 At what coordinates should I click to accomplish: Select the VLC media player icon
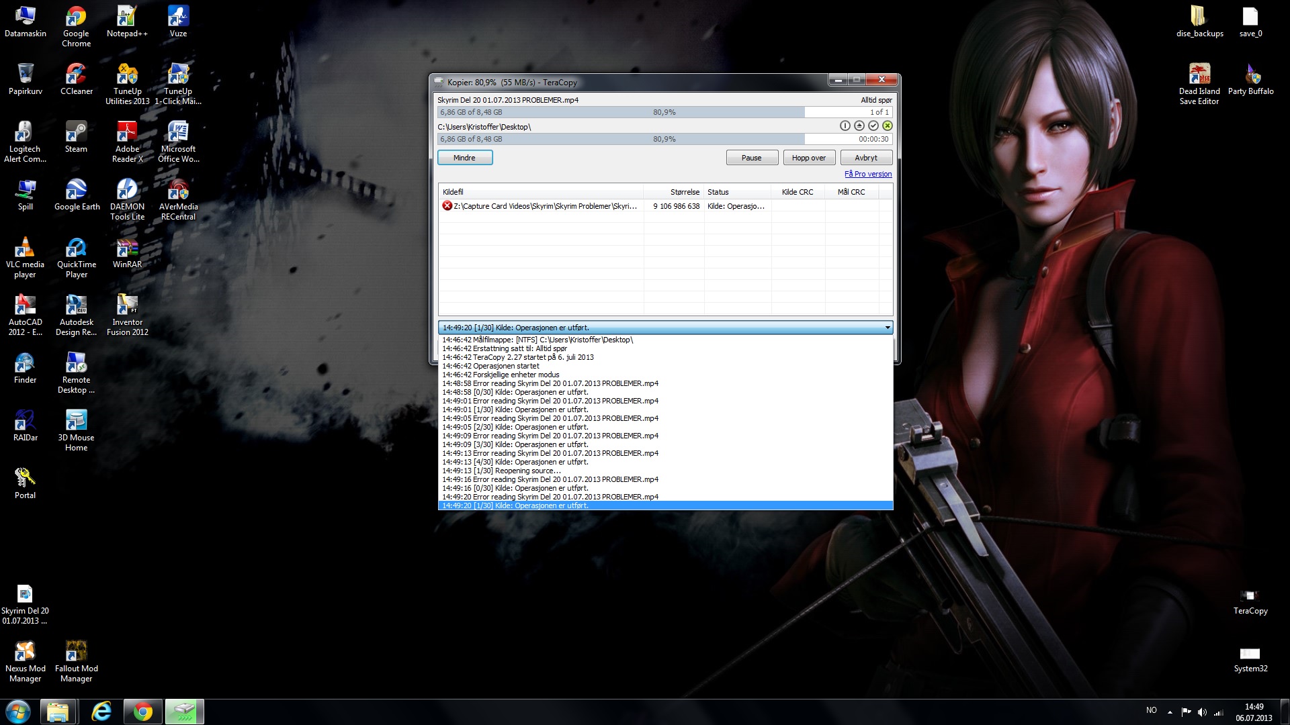tap(25, 258)
